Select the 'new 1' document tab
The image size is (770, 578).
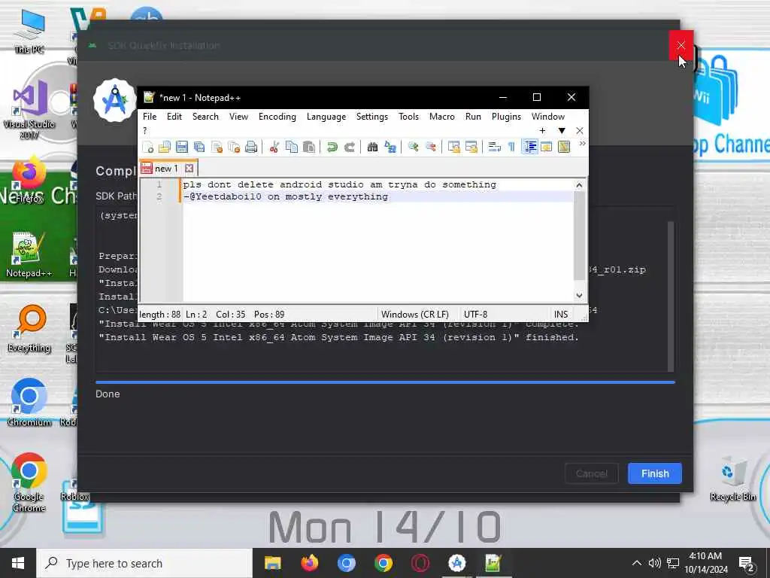[x=166, y=169]
